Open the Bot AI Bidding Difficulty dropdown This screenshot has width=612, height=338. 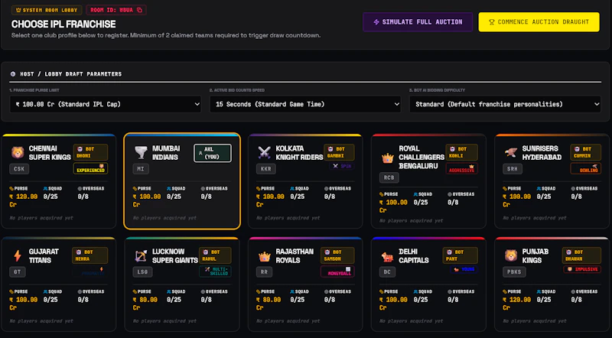coord(505,104)
